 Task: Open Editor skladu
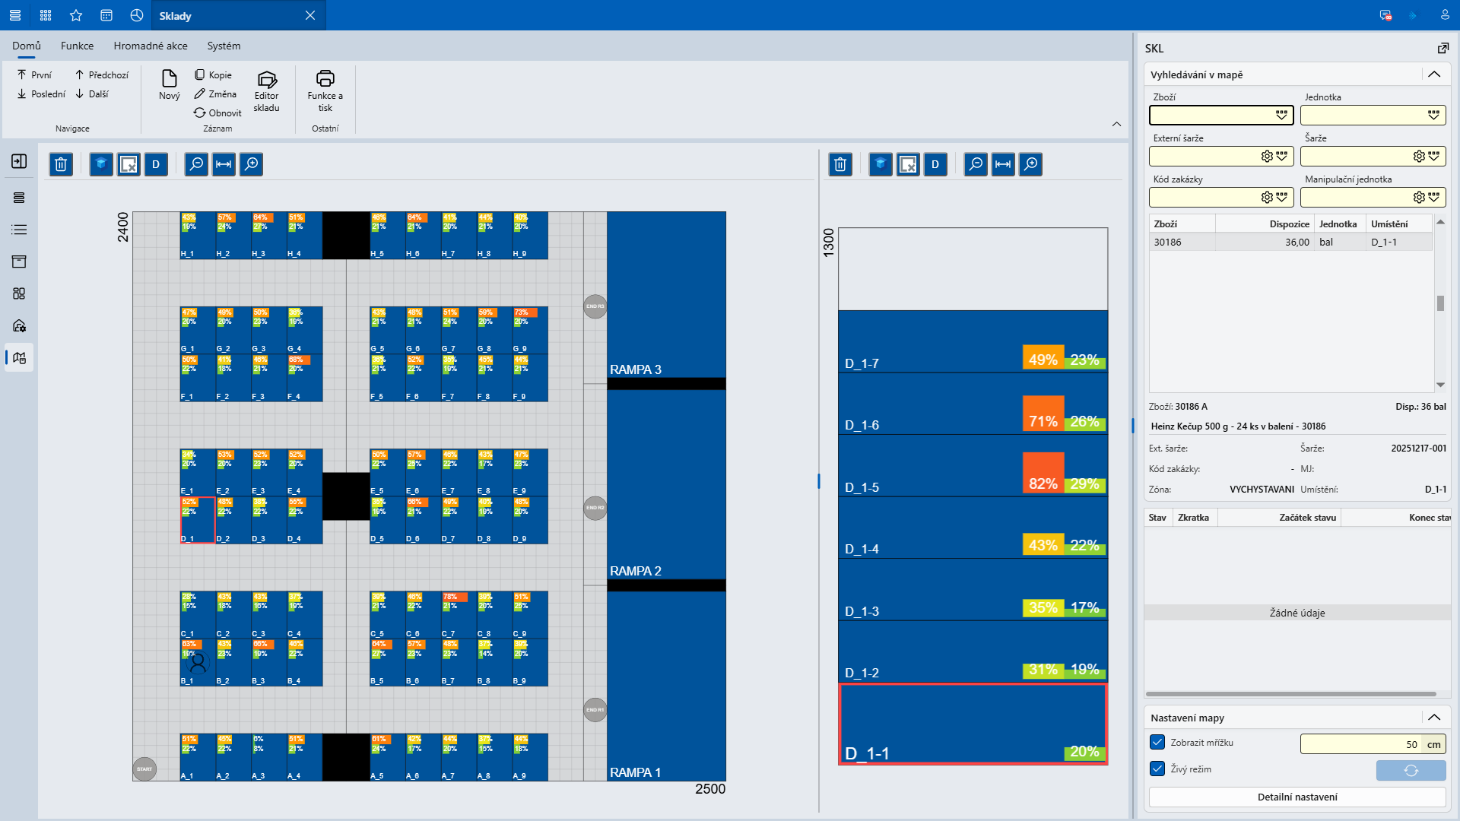(266, 91)
